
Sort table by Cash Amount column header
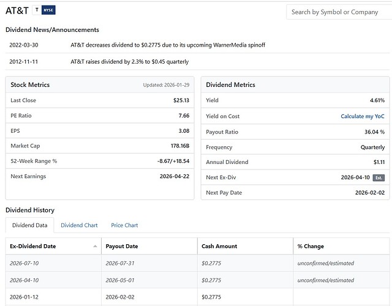point(219,246)
